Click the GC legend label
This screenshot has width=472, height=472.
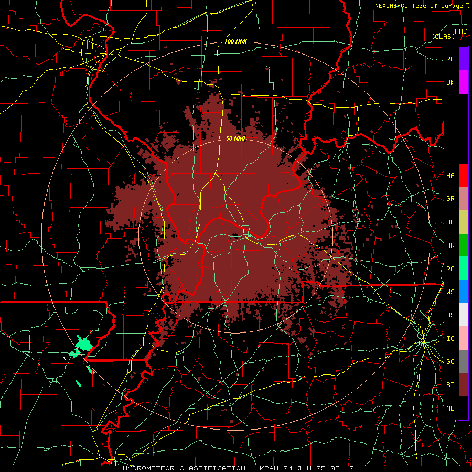click(450, 361)
